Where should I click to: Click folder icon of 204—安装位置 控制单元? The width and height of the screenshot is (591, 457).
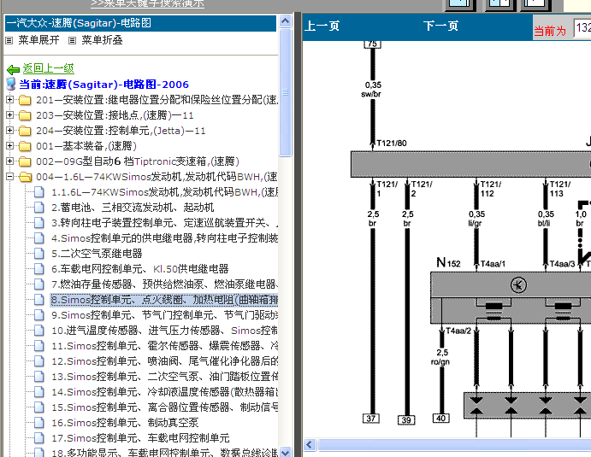point(25,131)
